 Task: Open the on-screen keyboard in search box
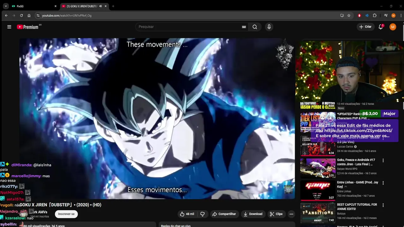pos(244,27)
